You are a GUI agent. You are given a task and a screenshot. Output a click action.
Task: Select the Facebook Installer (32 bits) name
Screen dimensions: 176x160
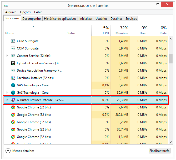[x=35, y=78]
